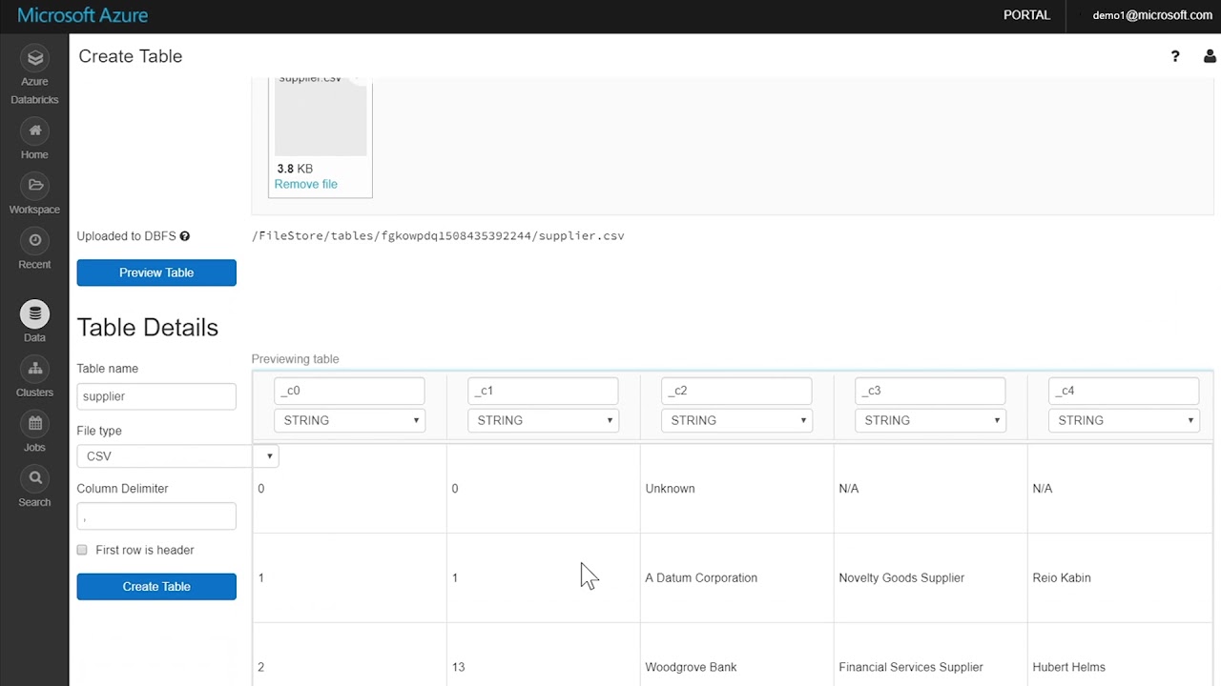Show Recent items clock icon

pyautogui.click(x=34, y=241)
